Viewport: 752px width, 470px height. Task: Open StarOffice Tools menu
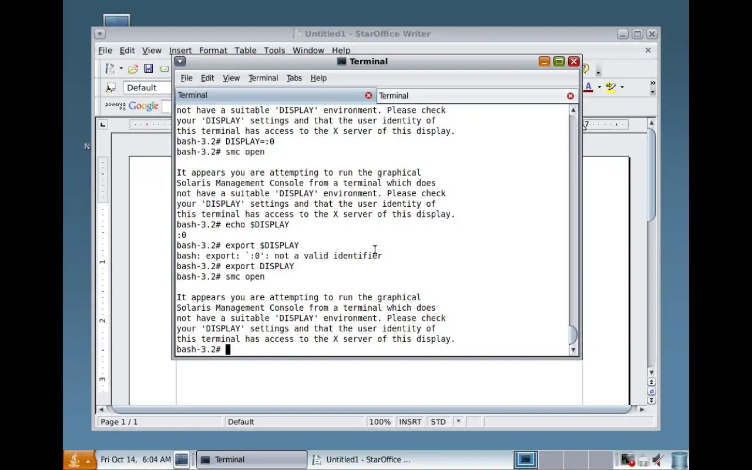pyautogui.click(x=274, y=51)
